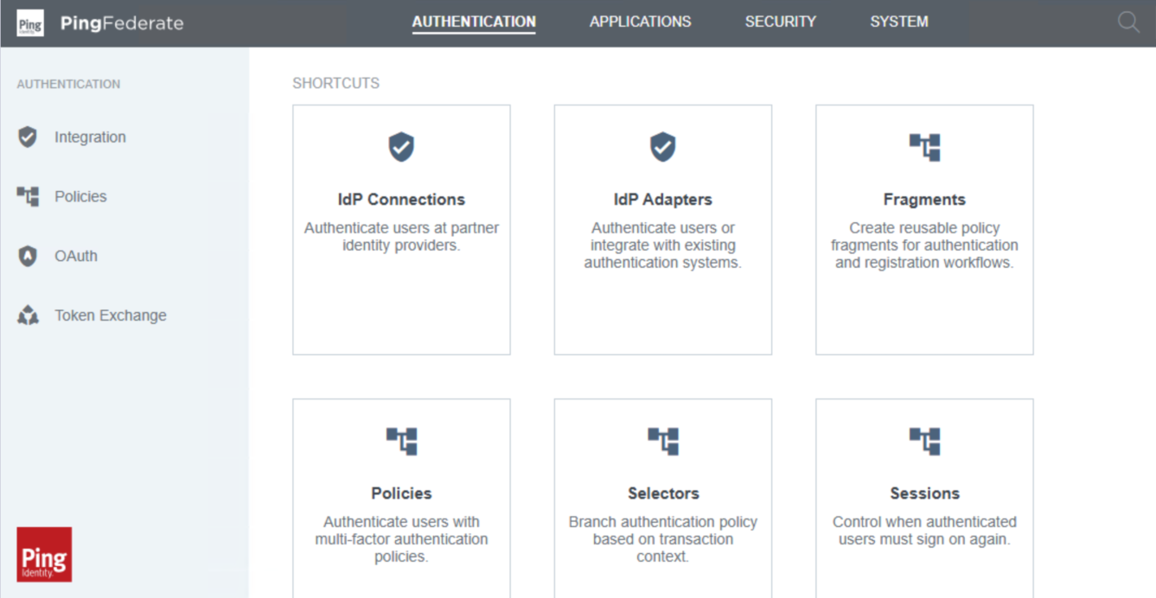The width and height of the screenshot is (1156, 598).
Task: Click the Selectors tile icon
Action: click(663, 441)
